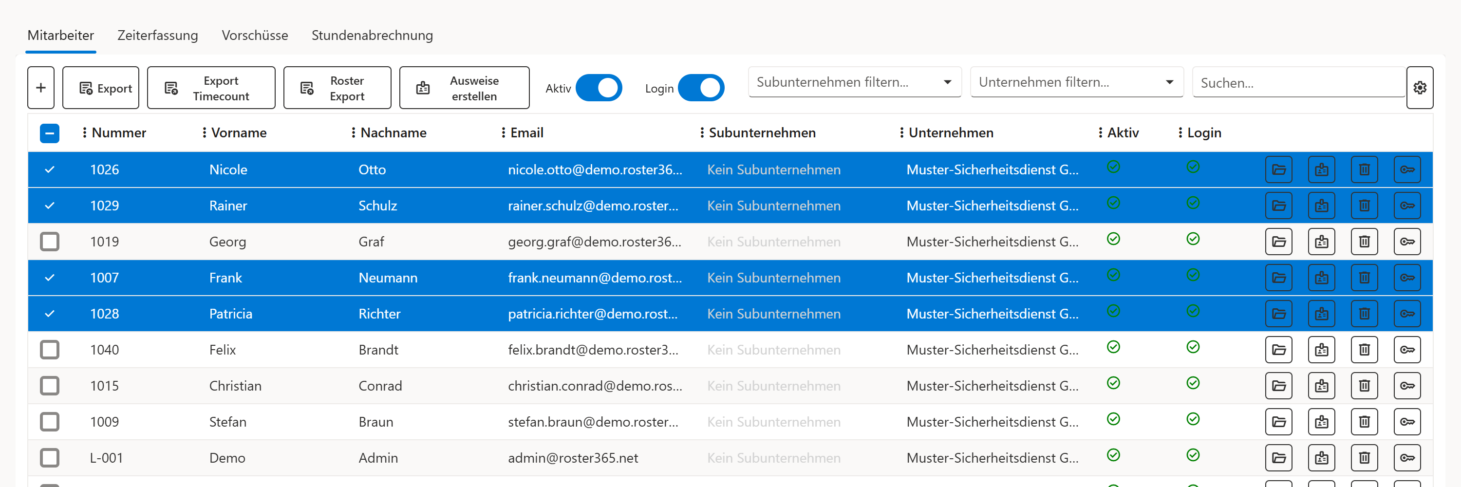
Task: Click plus icon to add employee
Action: 41,88
